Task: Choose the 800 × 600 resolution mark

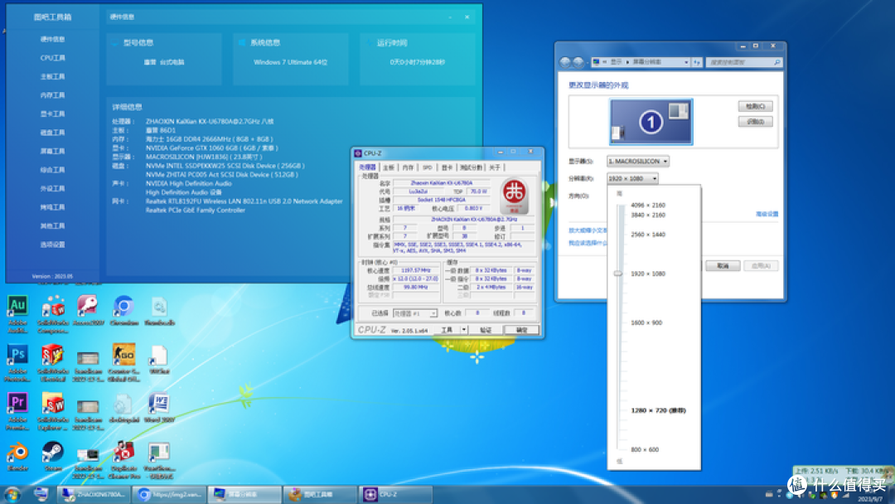Action: [645, 450]
